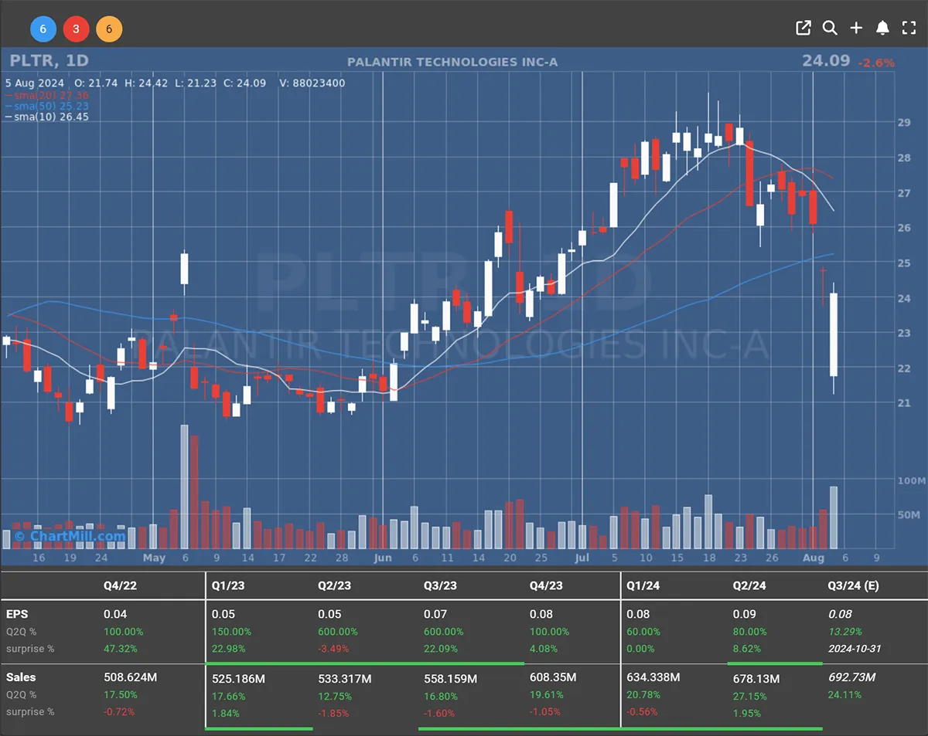Click the blue badge showing 6

(x=43, y=29)
